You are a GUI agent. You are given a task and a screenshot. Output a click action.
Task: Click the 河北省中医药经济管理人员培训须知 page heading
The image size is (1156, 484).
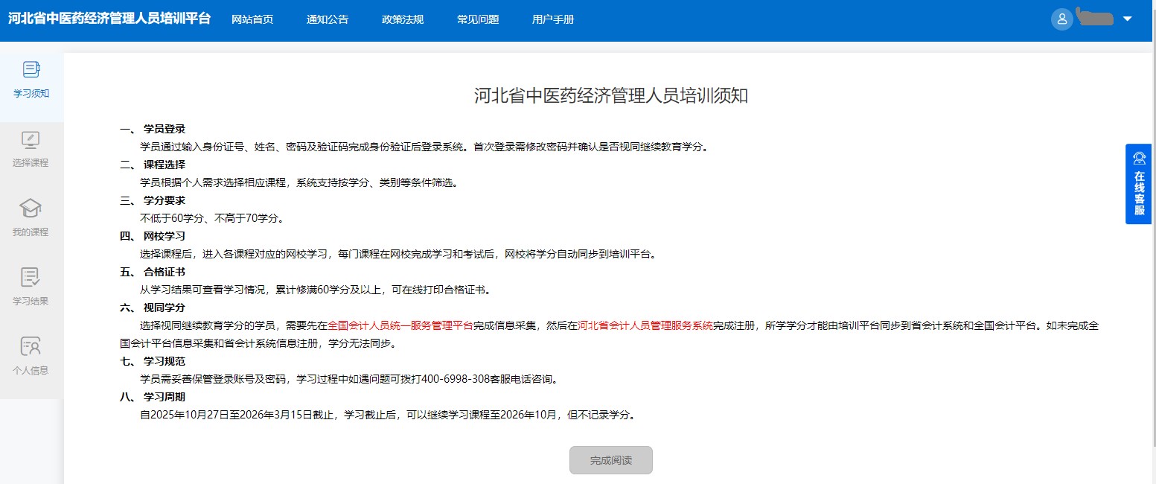(610, 96)
